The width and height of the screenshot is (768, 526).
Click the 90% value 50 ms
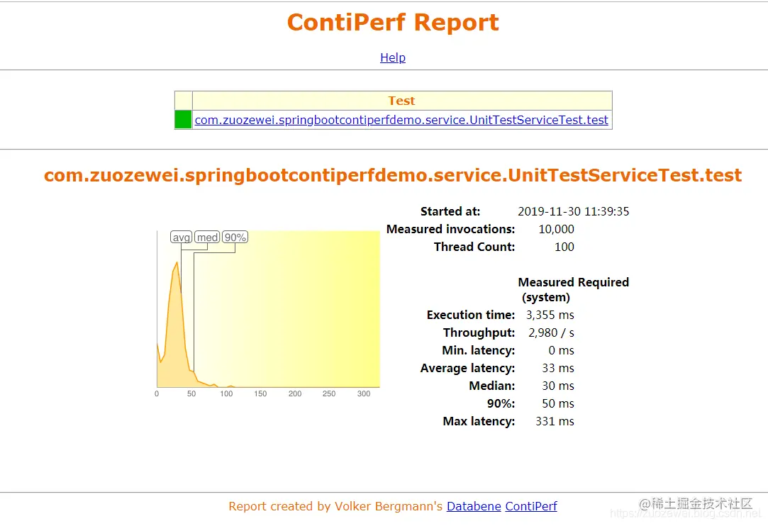coord(558,403)
